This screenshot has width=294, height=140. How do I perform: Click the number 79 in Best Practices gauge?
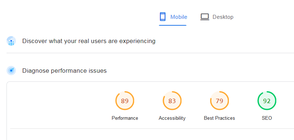(220, 101)
